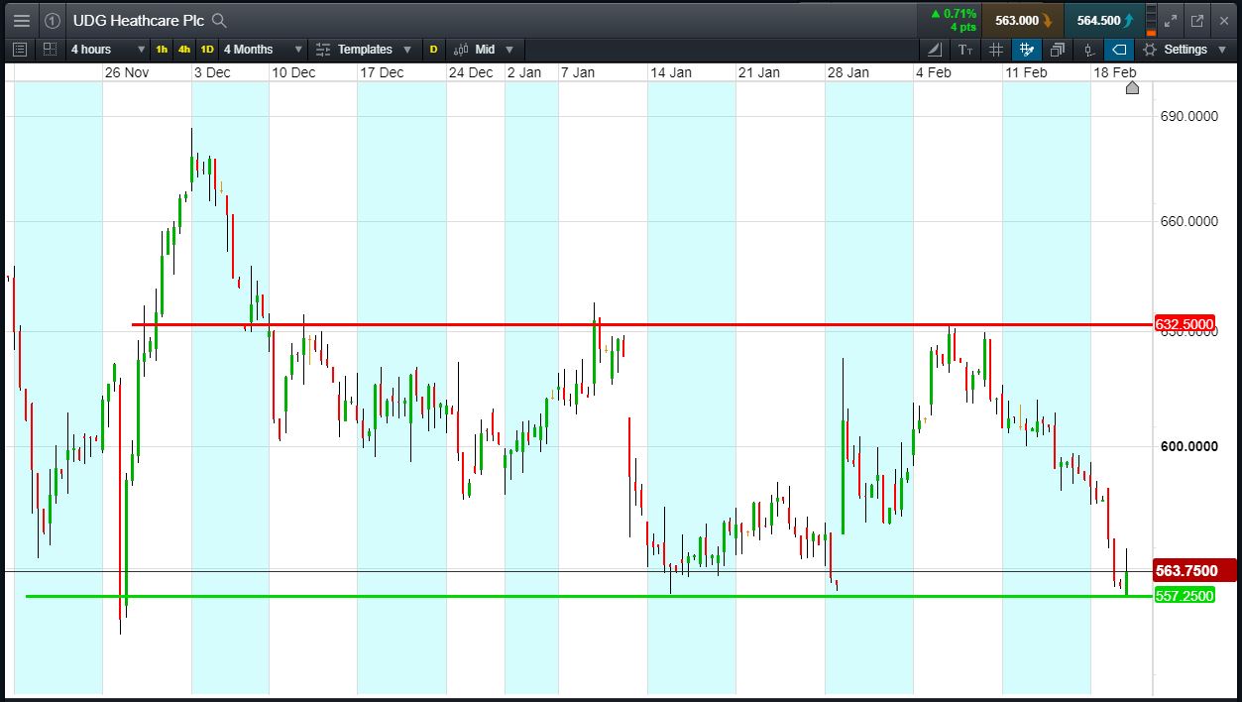Click the 600.0000 price axis label

(1188, 446)
